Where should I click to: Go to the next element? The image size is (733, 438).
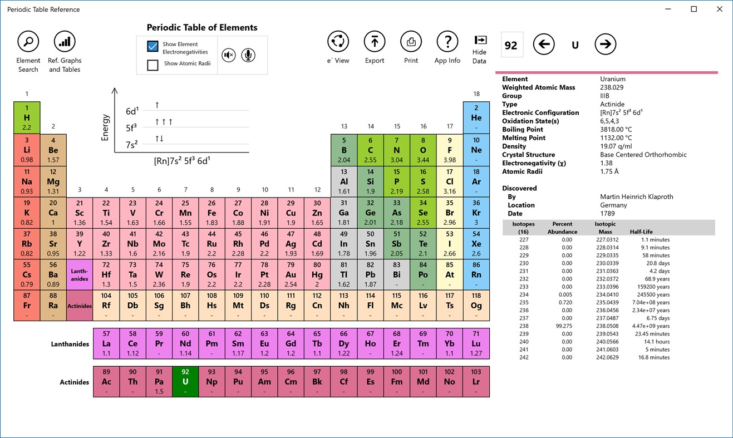[605, 45]
